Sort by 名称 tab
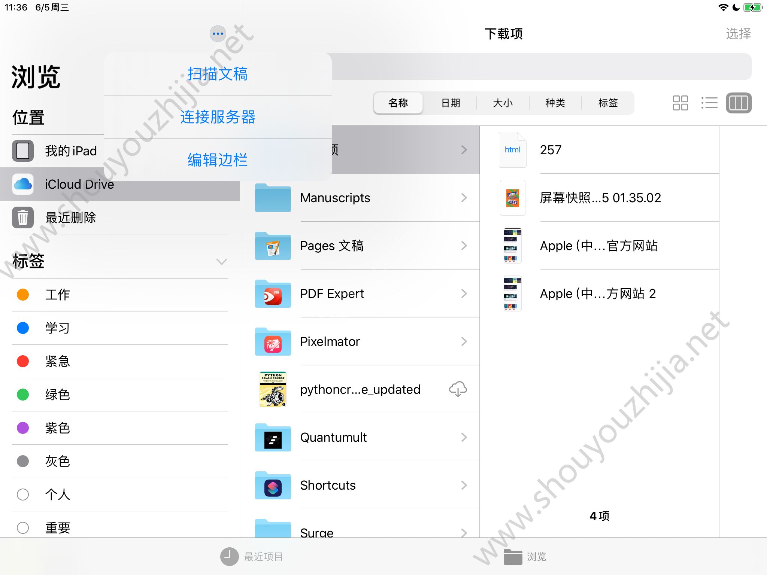 [x=398, y=103]
